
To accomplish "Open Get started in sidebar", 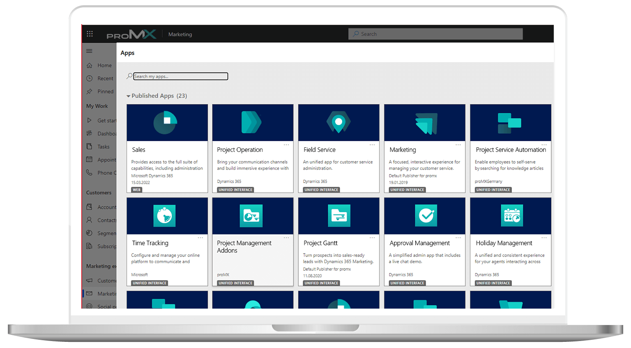I will tap(107, 120).
